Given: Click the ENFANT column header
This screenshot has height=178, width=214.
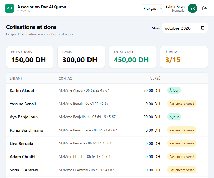Looking at the screenshot, I should click(16, 78).
